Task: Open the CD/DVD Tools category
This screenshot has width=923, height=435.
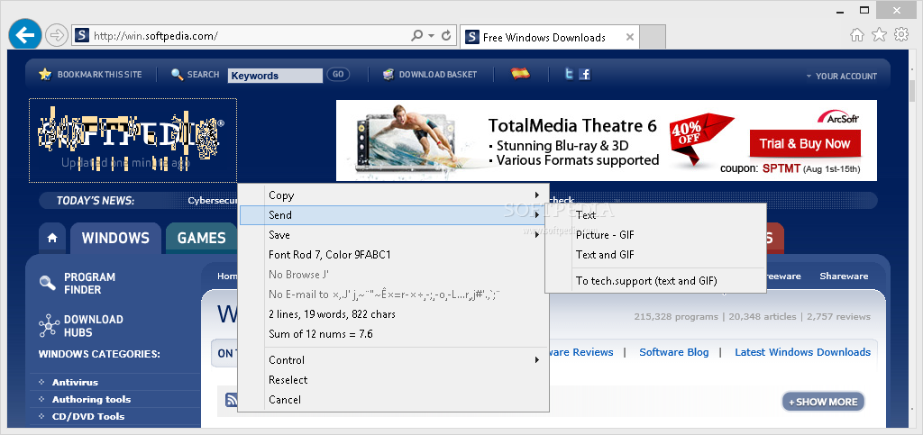Action: 88,416
